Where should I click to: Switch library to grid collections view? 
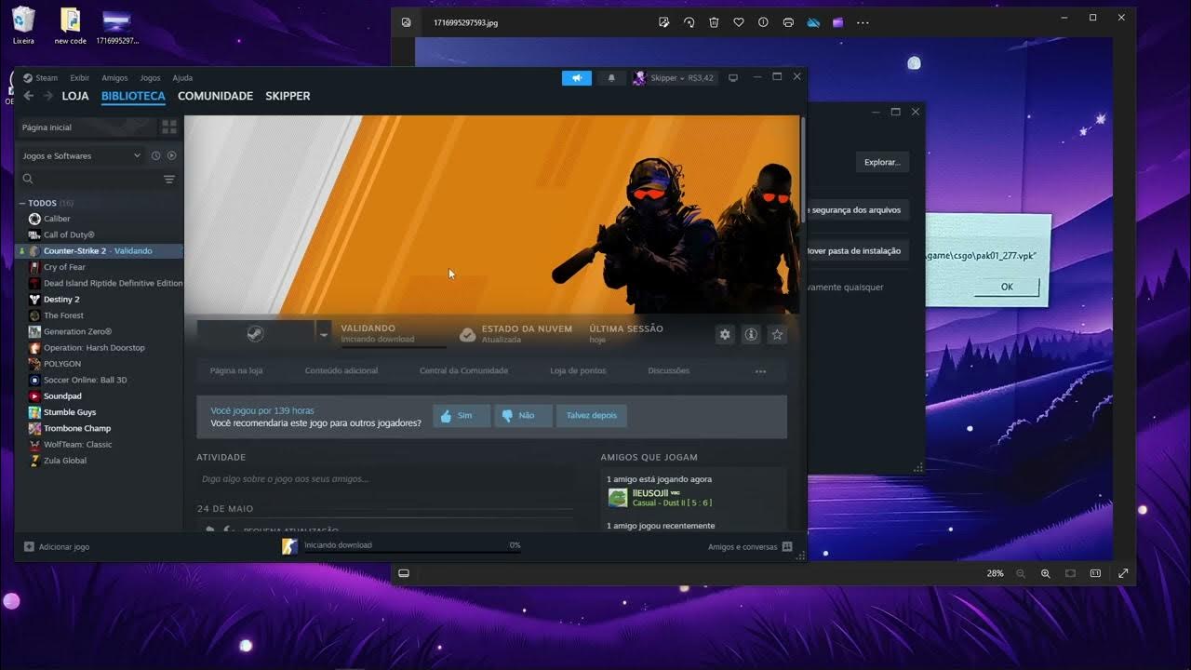169,127
